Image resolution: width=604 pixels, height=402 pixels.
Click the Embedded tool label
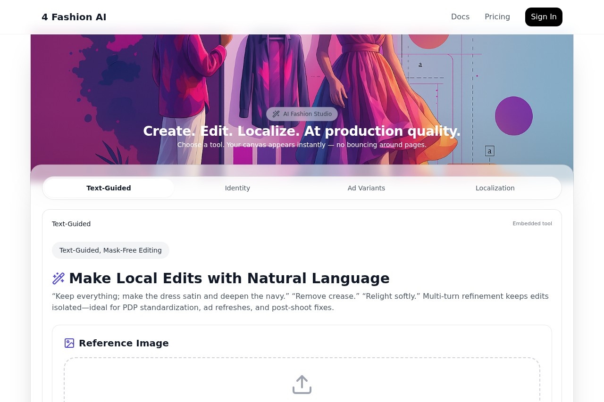[x=532, y=223]
